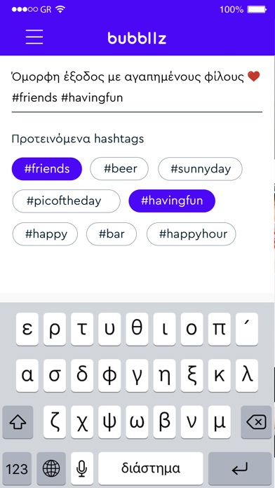The height and width of the screenshot is (488, 275).
Task: Switch to the 123 numeric keyboard
Action: point(17,468)
